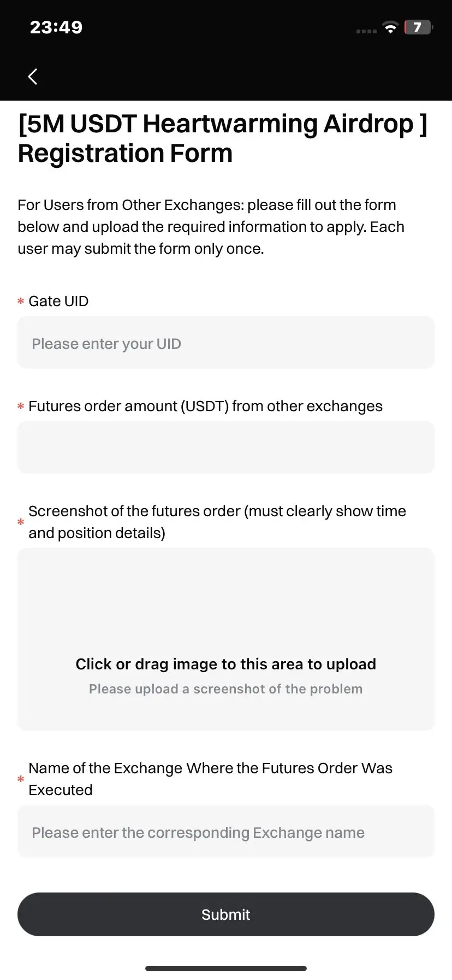Tap the battery level indicator

[418, 27]
